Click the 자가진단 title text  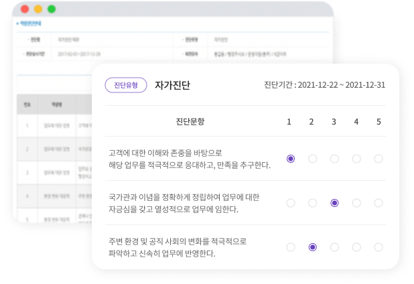(x=172, y=85)
